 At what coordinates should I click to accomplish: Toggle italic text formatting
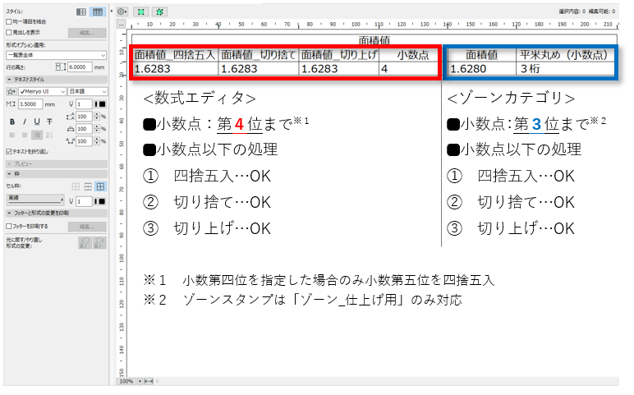[x=25, y=122]
